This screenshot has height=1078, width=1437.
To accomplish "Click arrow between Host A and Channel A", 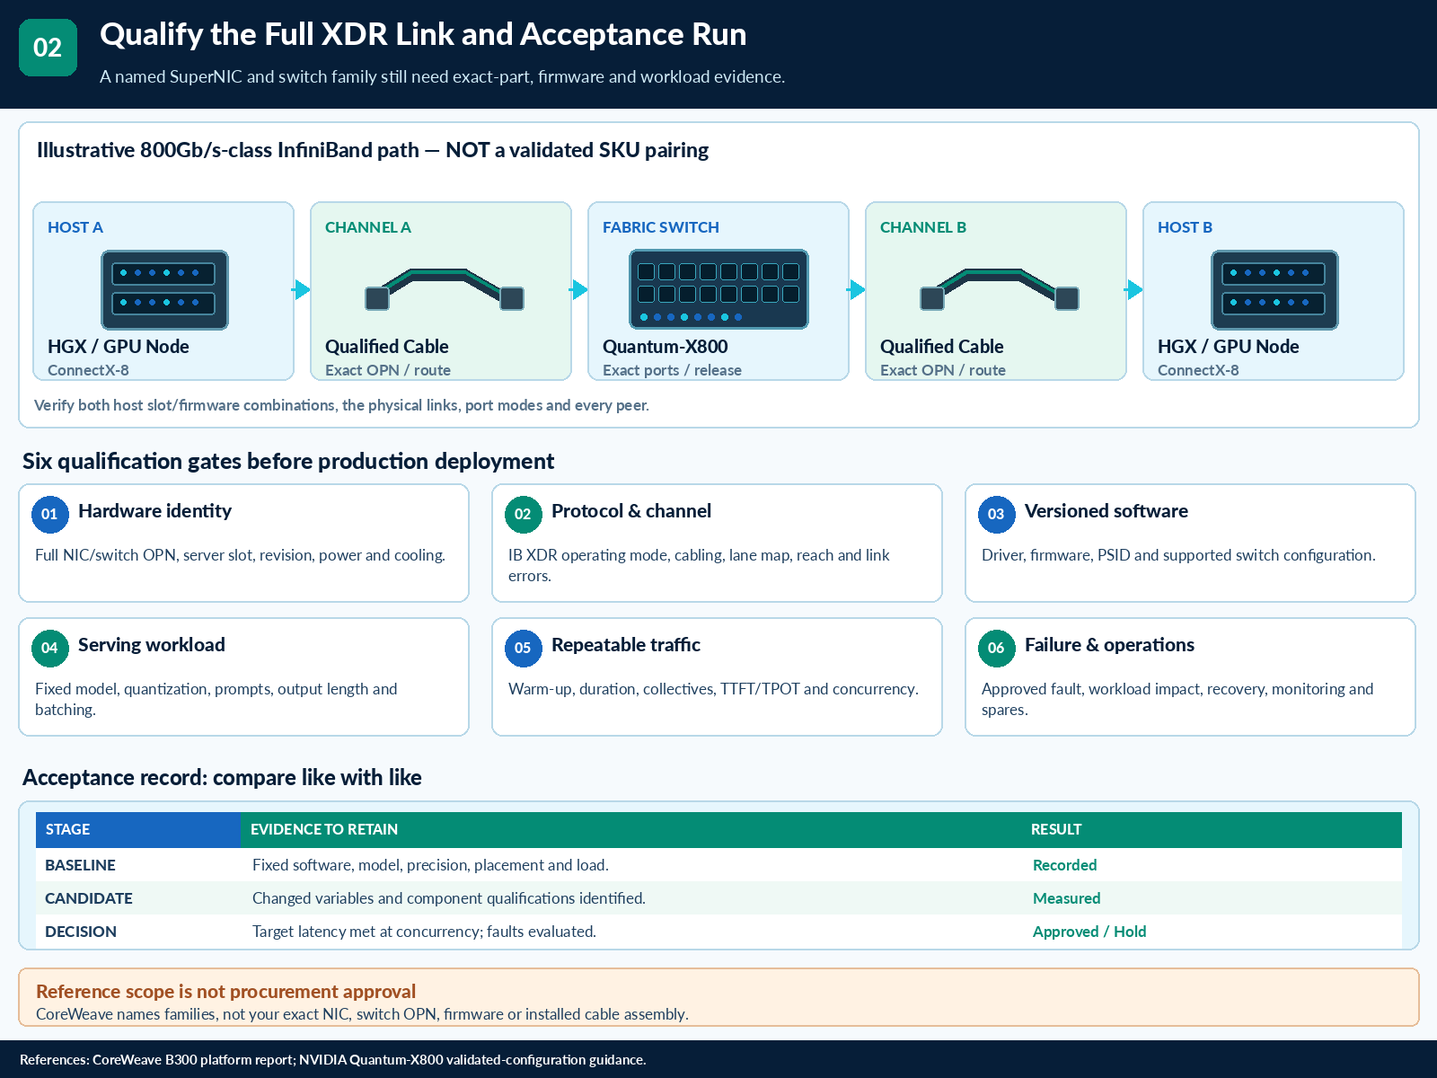I will [x=302, y=289].
